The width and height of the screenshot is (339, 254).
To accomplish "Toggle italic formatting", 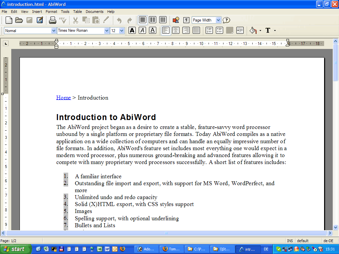I will (x=142, y=30).
